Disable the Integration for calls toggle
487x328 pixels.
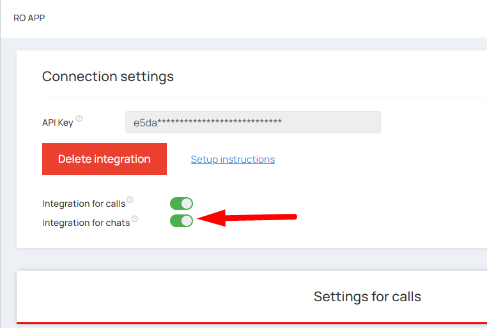pyautogui.click(x=182, y=204)
